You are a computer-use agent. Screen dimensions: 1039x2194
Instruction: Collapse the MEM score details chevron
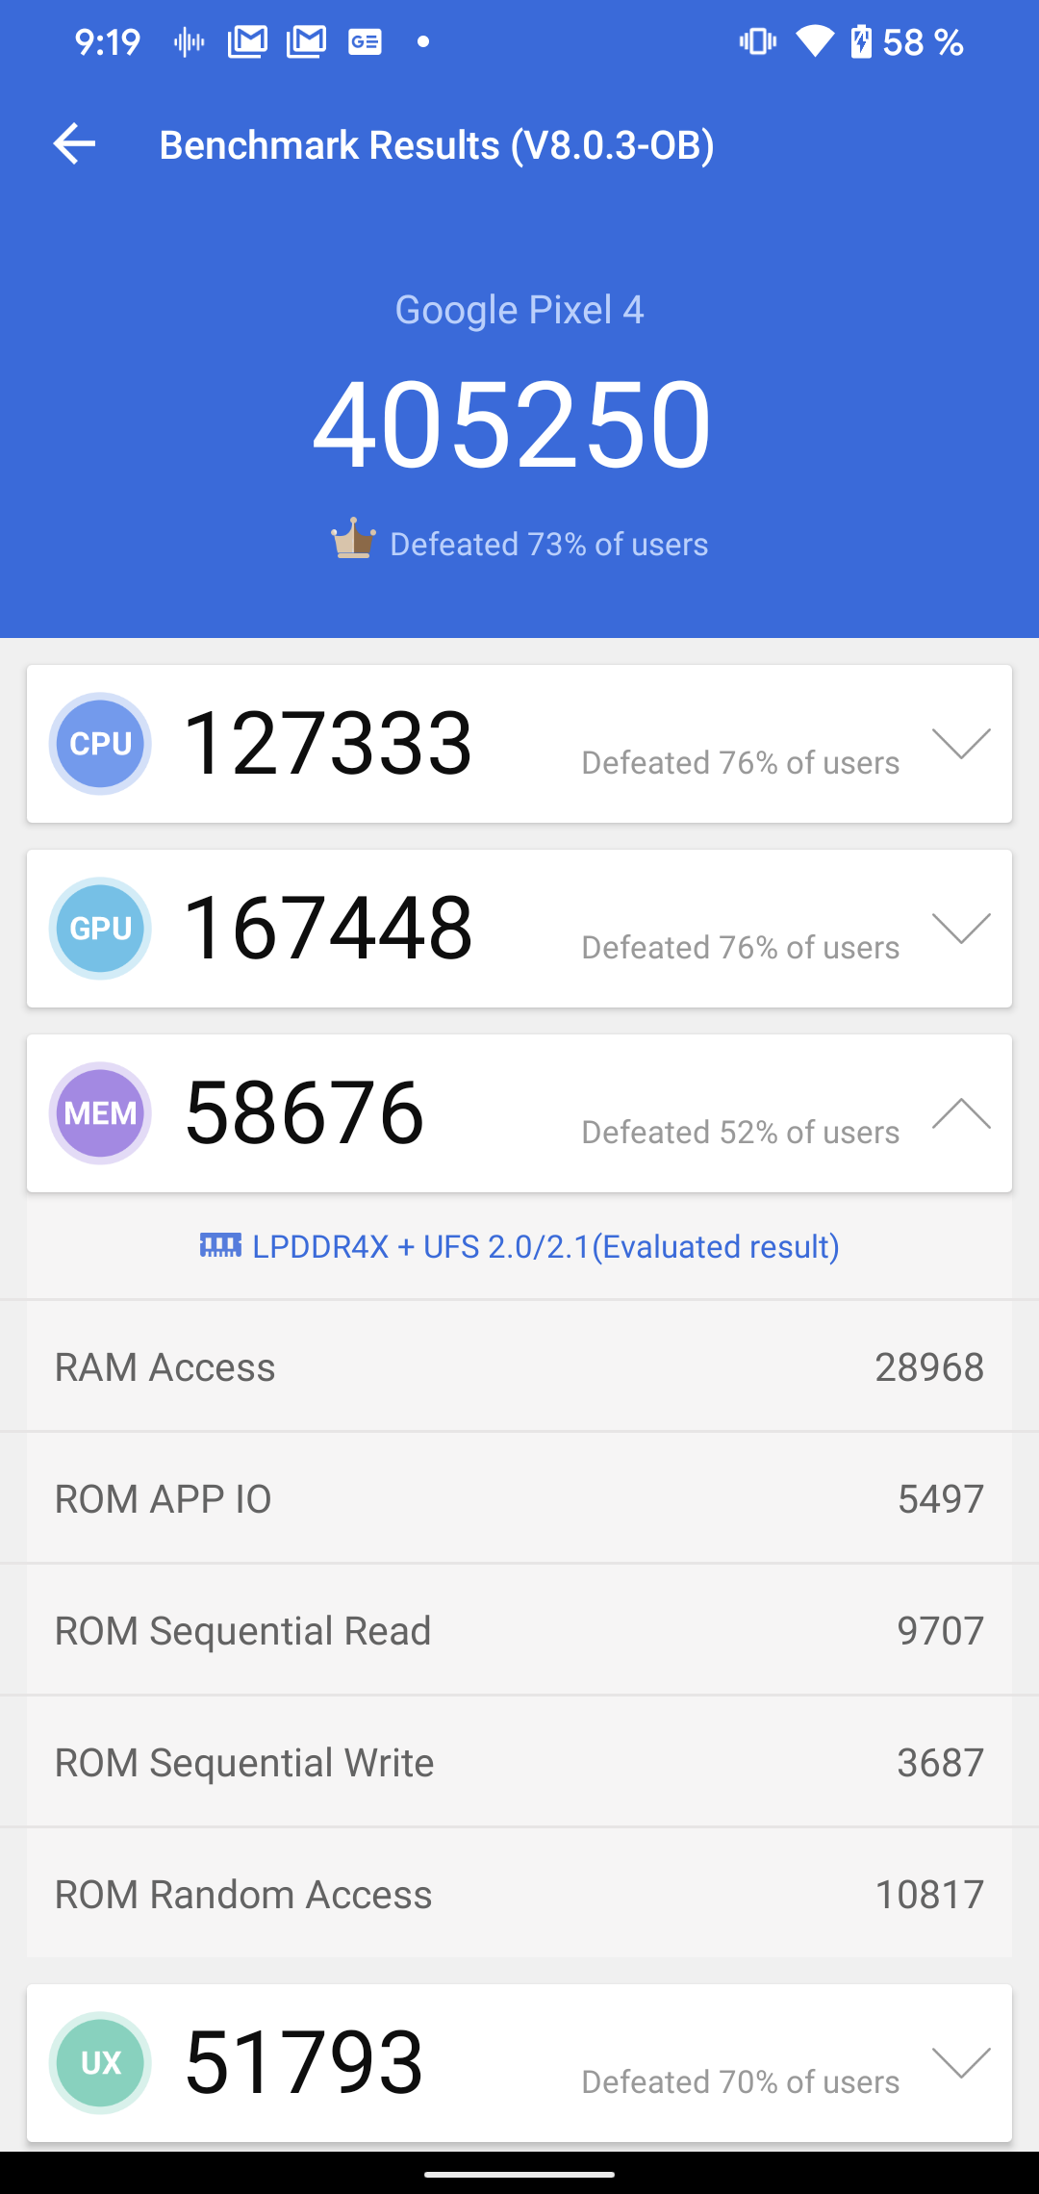pos(961,1113)
